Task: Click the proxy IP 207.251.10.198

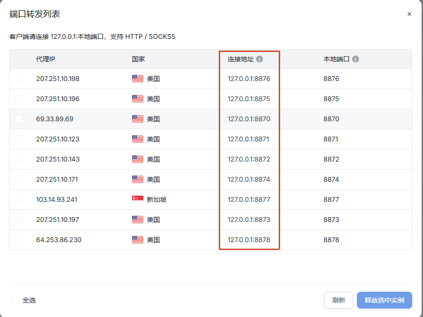Action: point(58,79)
